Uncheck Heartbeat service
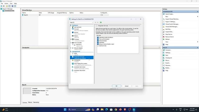This screenshot has width=199, height=112. point(98,43)
